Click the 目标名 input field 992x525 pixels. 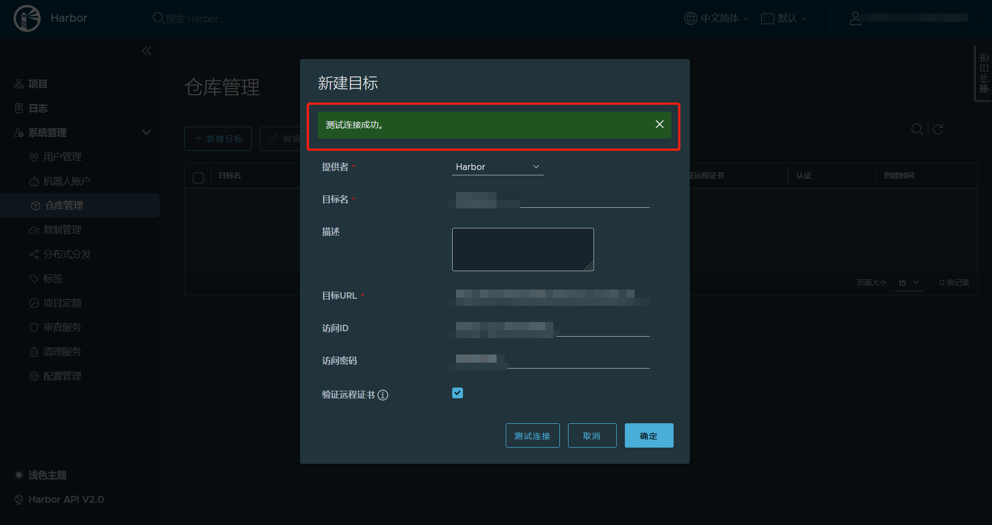coord(551,200)
